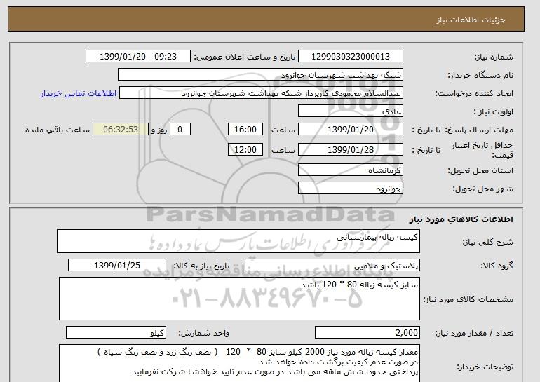Viewport: 540px width, 382px height.
Task: Click the label شهر محل تحویل
Action: (x=482, y=189)
